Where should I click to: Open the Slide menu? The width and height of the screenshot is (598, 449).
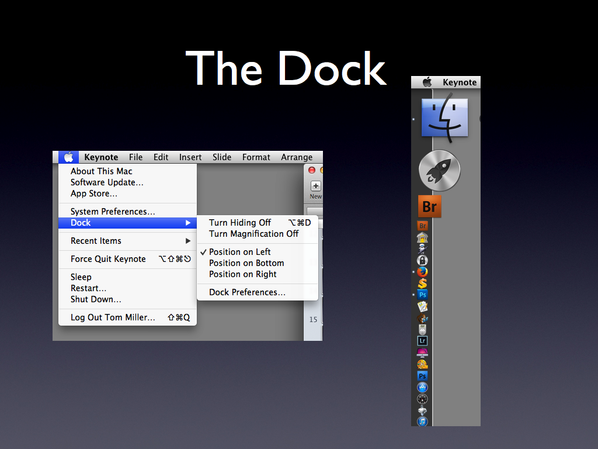(x=222, y=157)
